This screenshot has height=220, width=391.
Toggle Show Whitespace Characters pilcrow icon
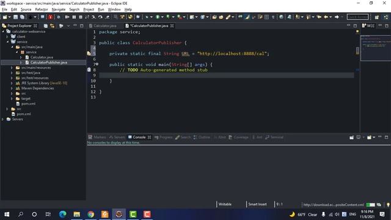point(273,17)
